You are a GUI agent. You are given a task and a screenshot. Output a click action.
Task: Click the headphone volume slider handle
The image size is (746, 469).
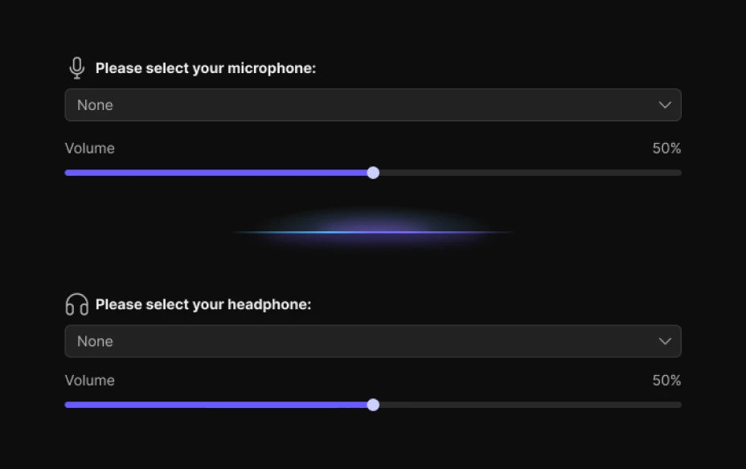pos(372,405)
